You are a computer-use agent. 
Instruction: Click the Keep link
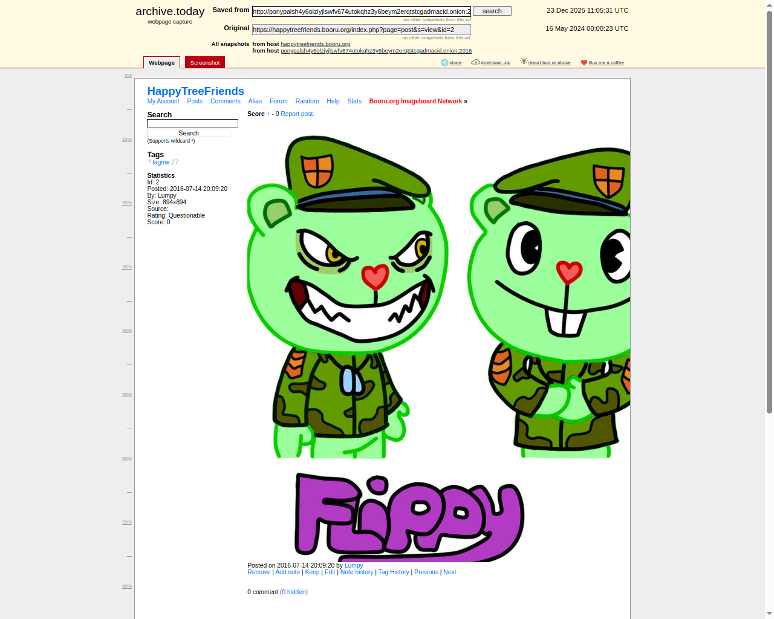312,572
